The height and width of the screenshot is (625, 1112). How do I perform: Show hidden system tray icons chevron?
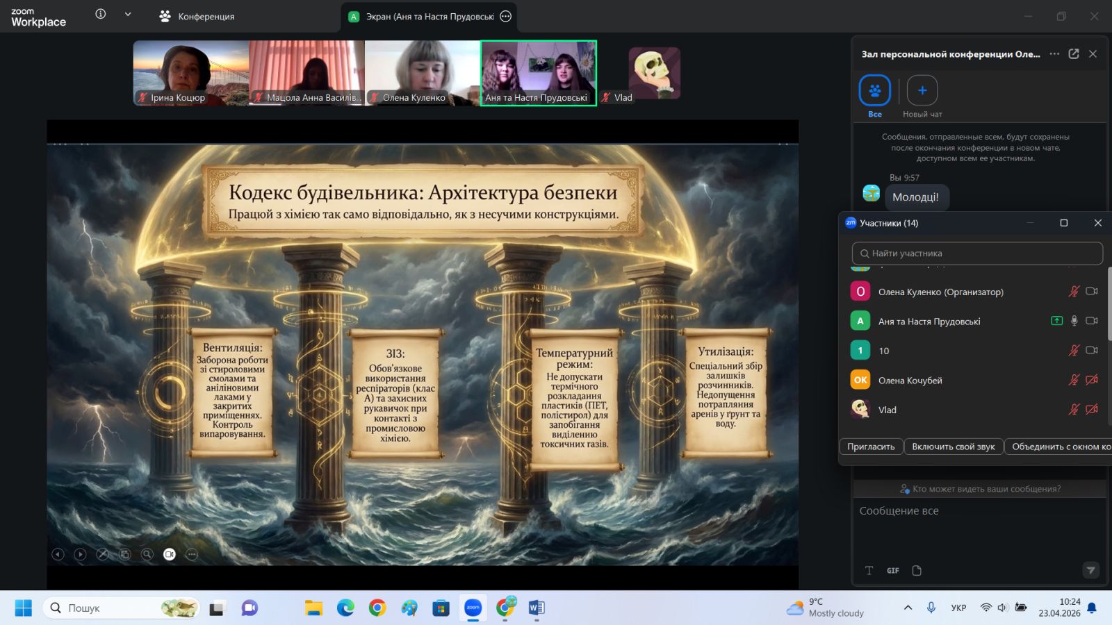pos(908,608)
